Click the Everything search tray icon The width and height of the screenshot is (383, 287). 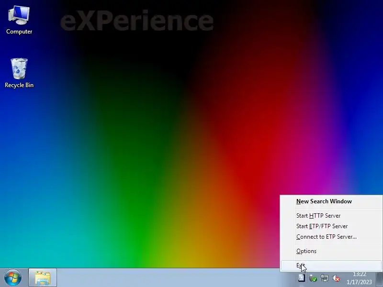pos(302,278)
